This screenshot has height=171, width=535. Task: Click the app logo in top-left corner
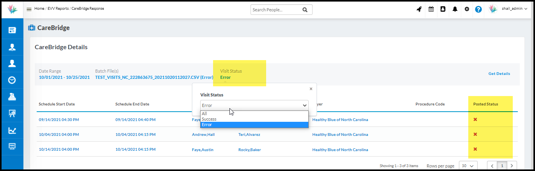pyautogui.click(x=12, y=9)
